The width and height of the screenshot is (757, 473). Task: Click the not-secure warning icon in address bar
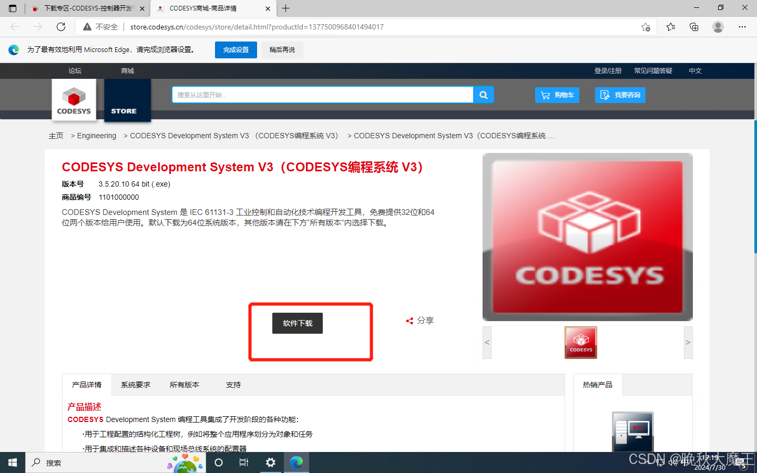87,27
